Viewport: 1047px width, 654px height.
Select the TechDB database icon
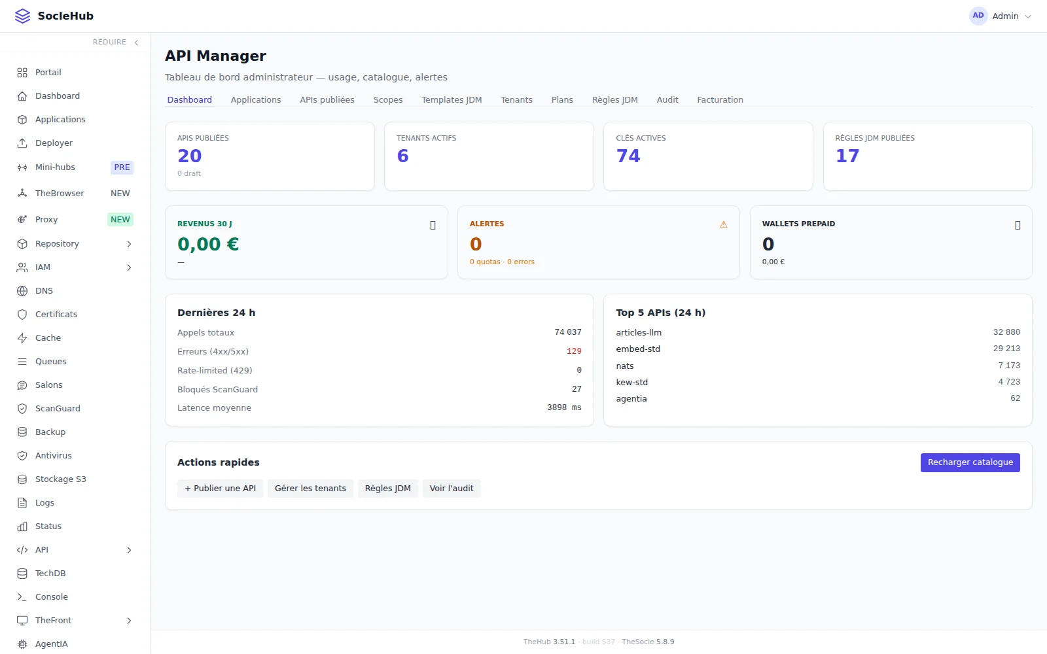click(22, 574)
